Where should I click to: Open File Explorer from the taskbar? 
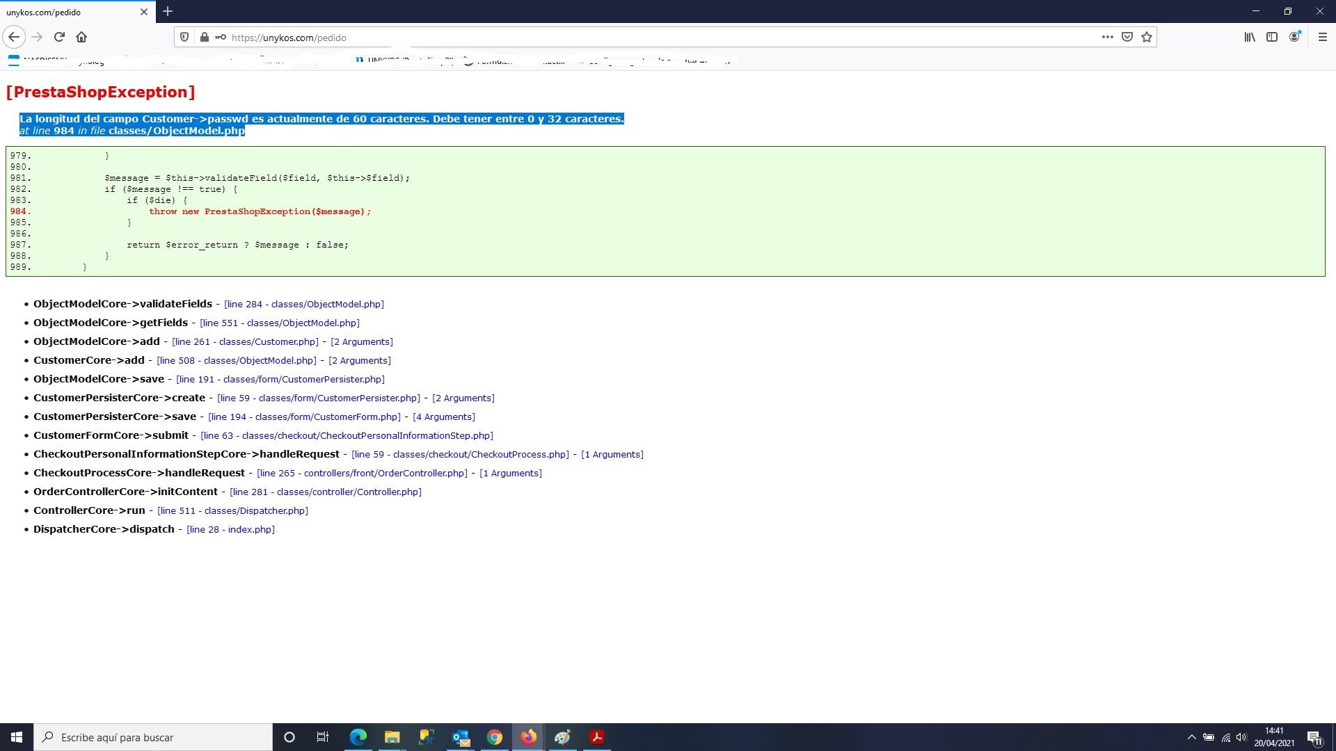pos(392,737)
